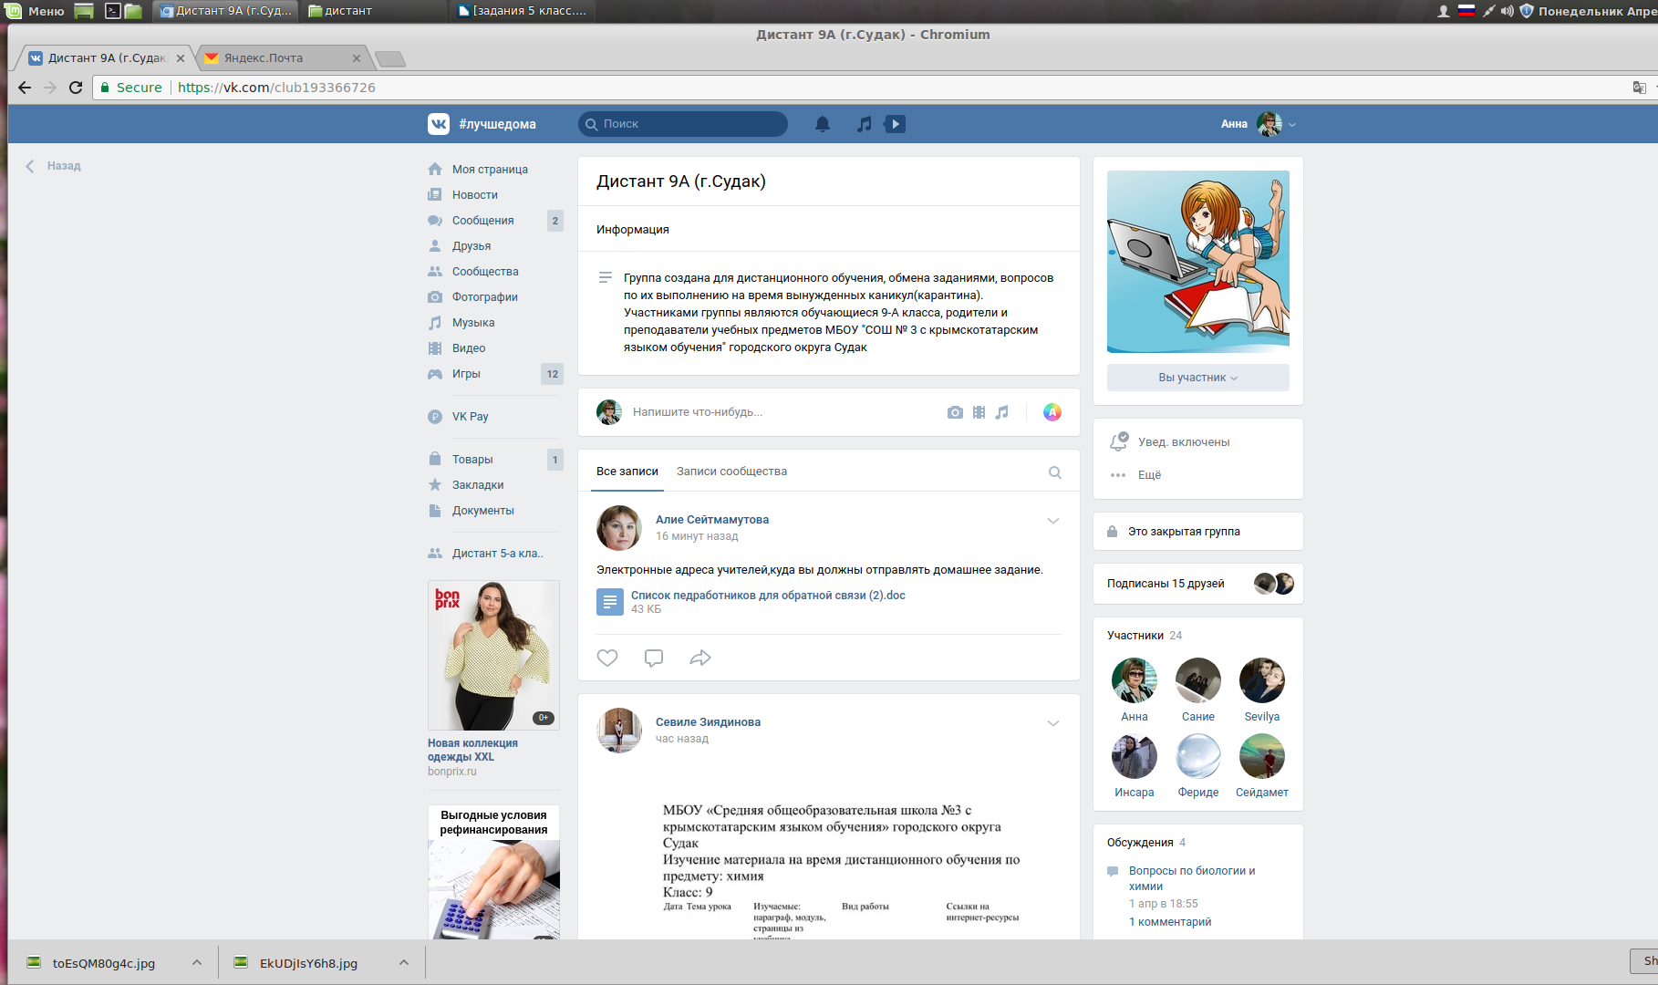The image size is (1658, 985).
Task: Open the colorful poster button in post box
Action: coord(1052,412)
